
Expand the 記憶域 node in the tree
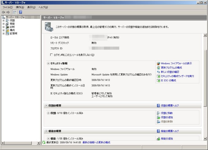pos(3,33)
